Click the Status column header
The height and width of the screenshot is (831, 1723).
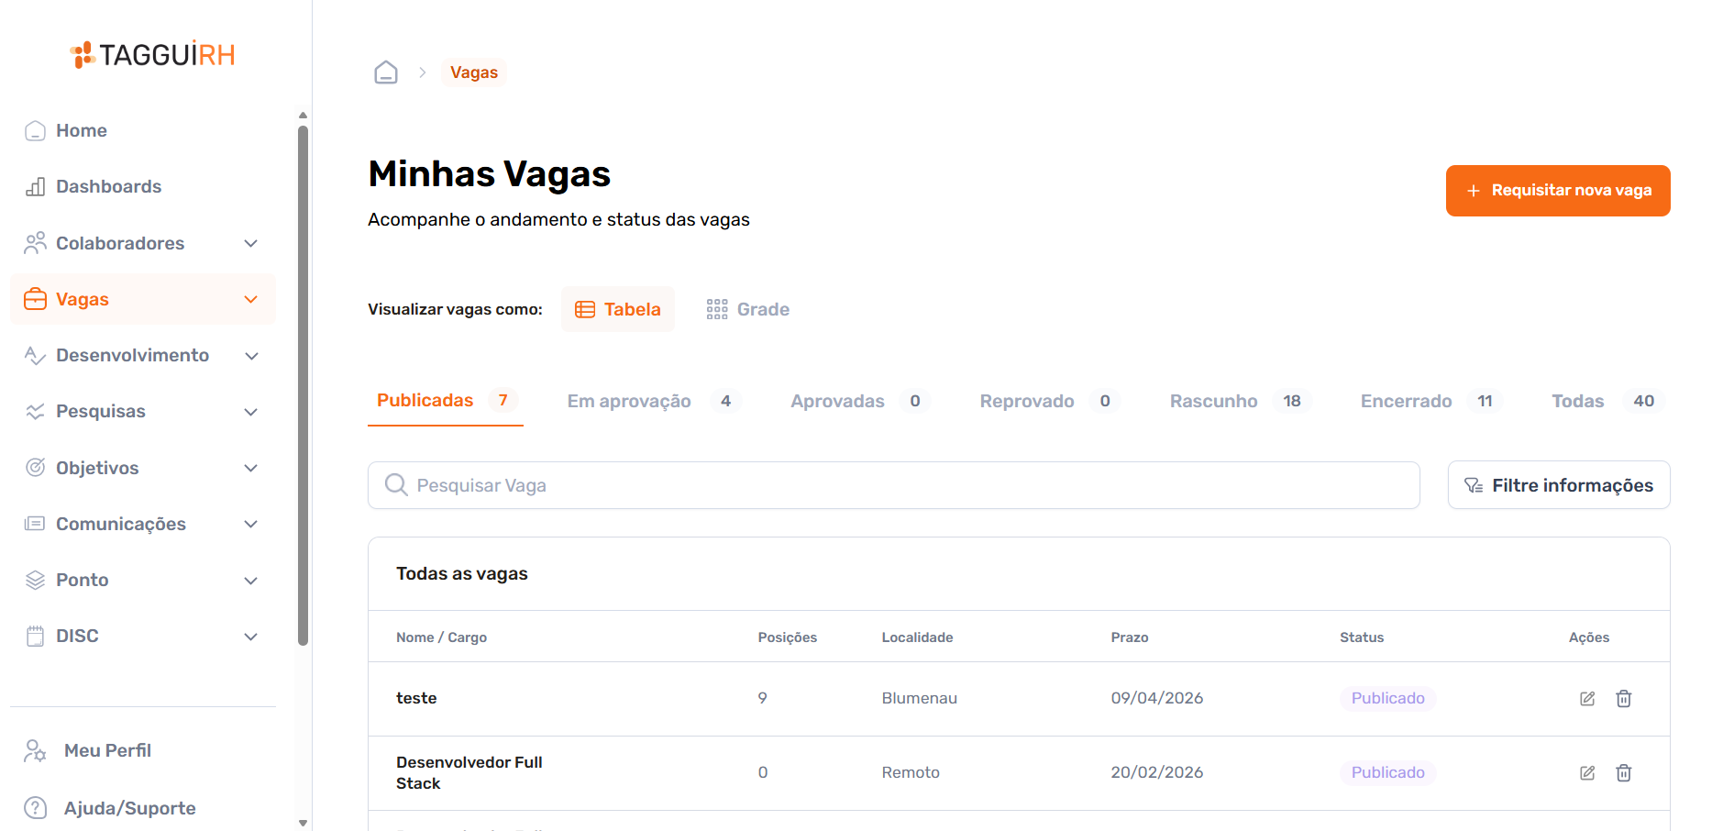point(1362,637)
